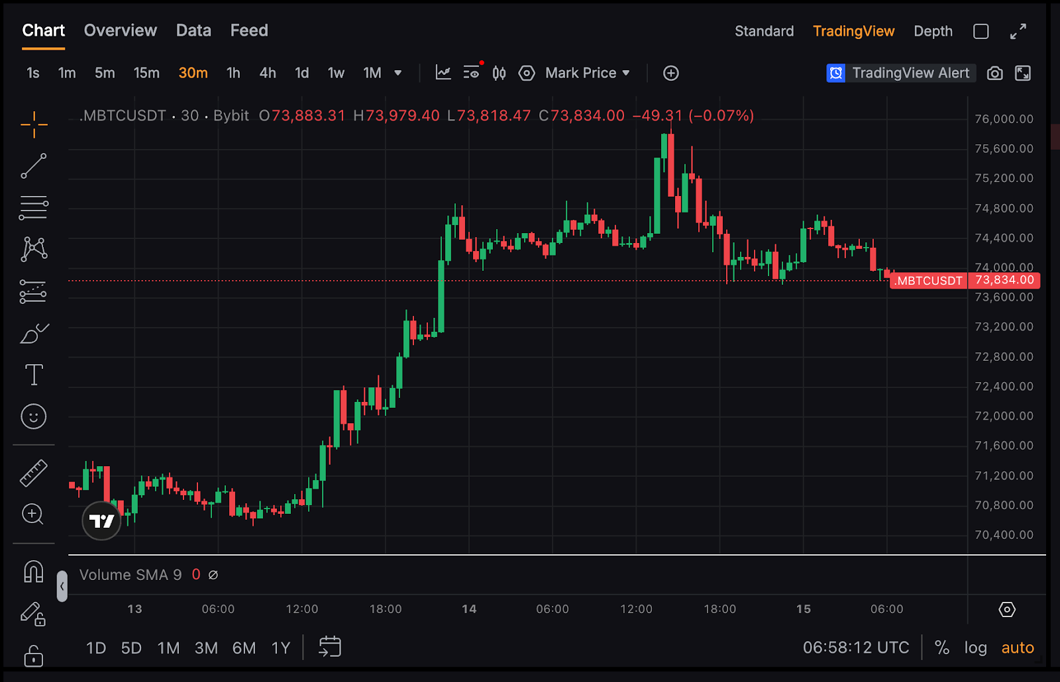
Task: Open the indicators line chart icon
Action: (443, 73)
